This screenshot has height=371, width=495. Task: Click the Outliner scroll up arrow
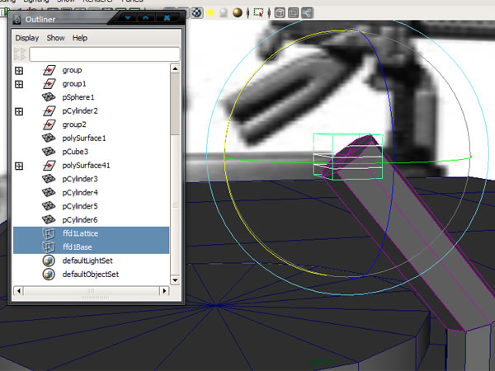[x=175, y=68]
